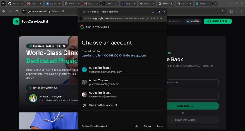
Task: Open the Privacy link in popup
Action: [x=147, y=126]
